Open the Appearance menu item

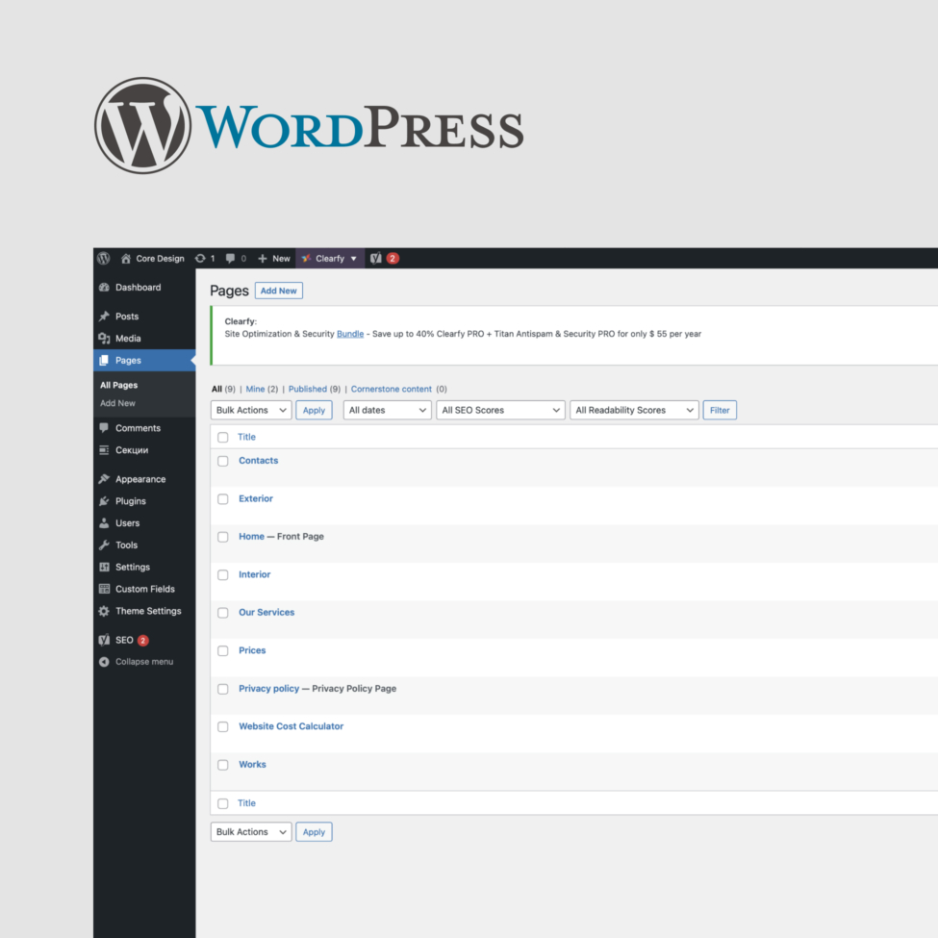(144, 478)
